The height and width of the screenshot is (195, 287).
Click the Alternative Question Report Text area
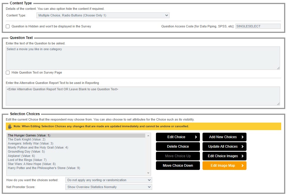116,95
